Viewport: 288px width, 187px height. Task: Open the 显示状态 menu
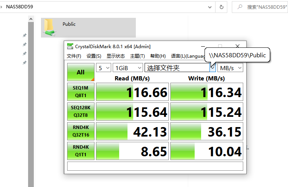click(x=116, y=56)
